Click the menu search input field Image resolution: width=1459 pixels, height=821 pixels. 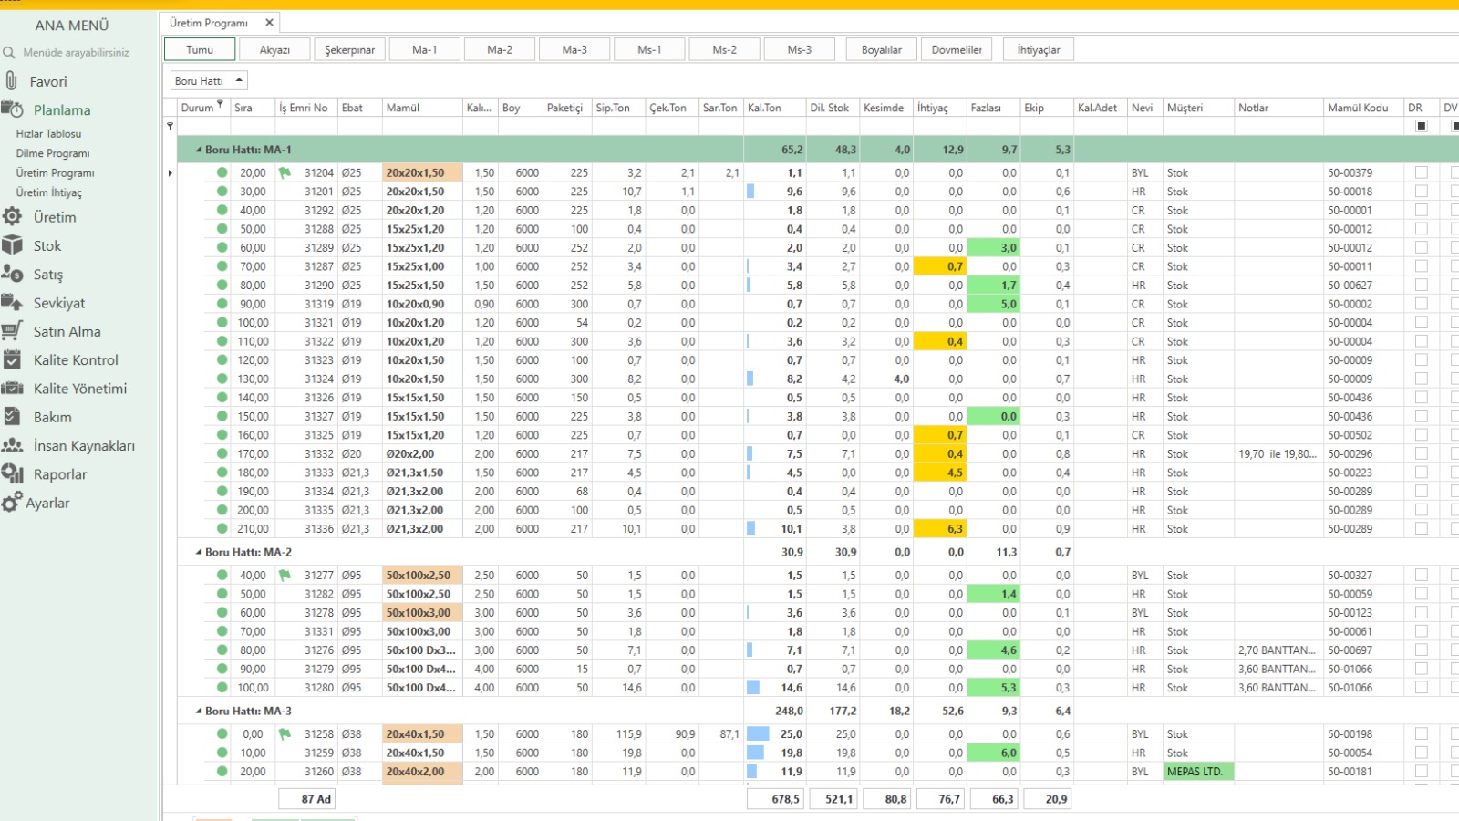click(x=77, y=53)
